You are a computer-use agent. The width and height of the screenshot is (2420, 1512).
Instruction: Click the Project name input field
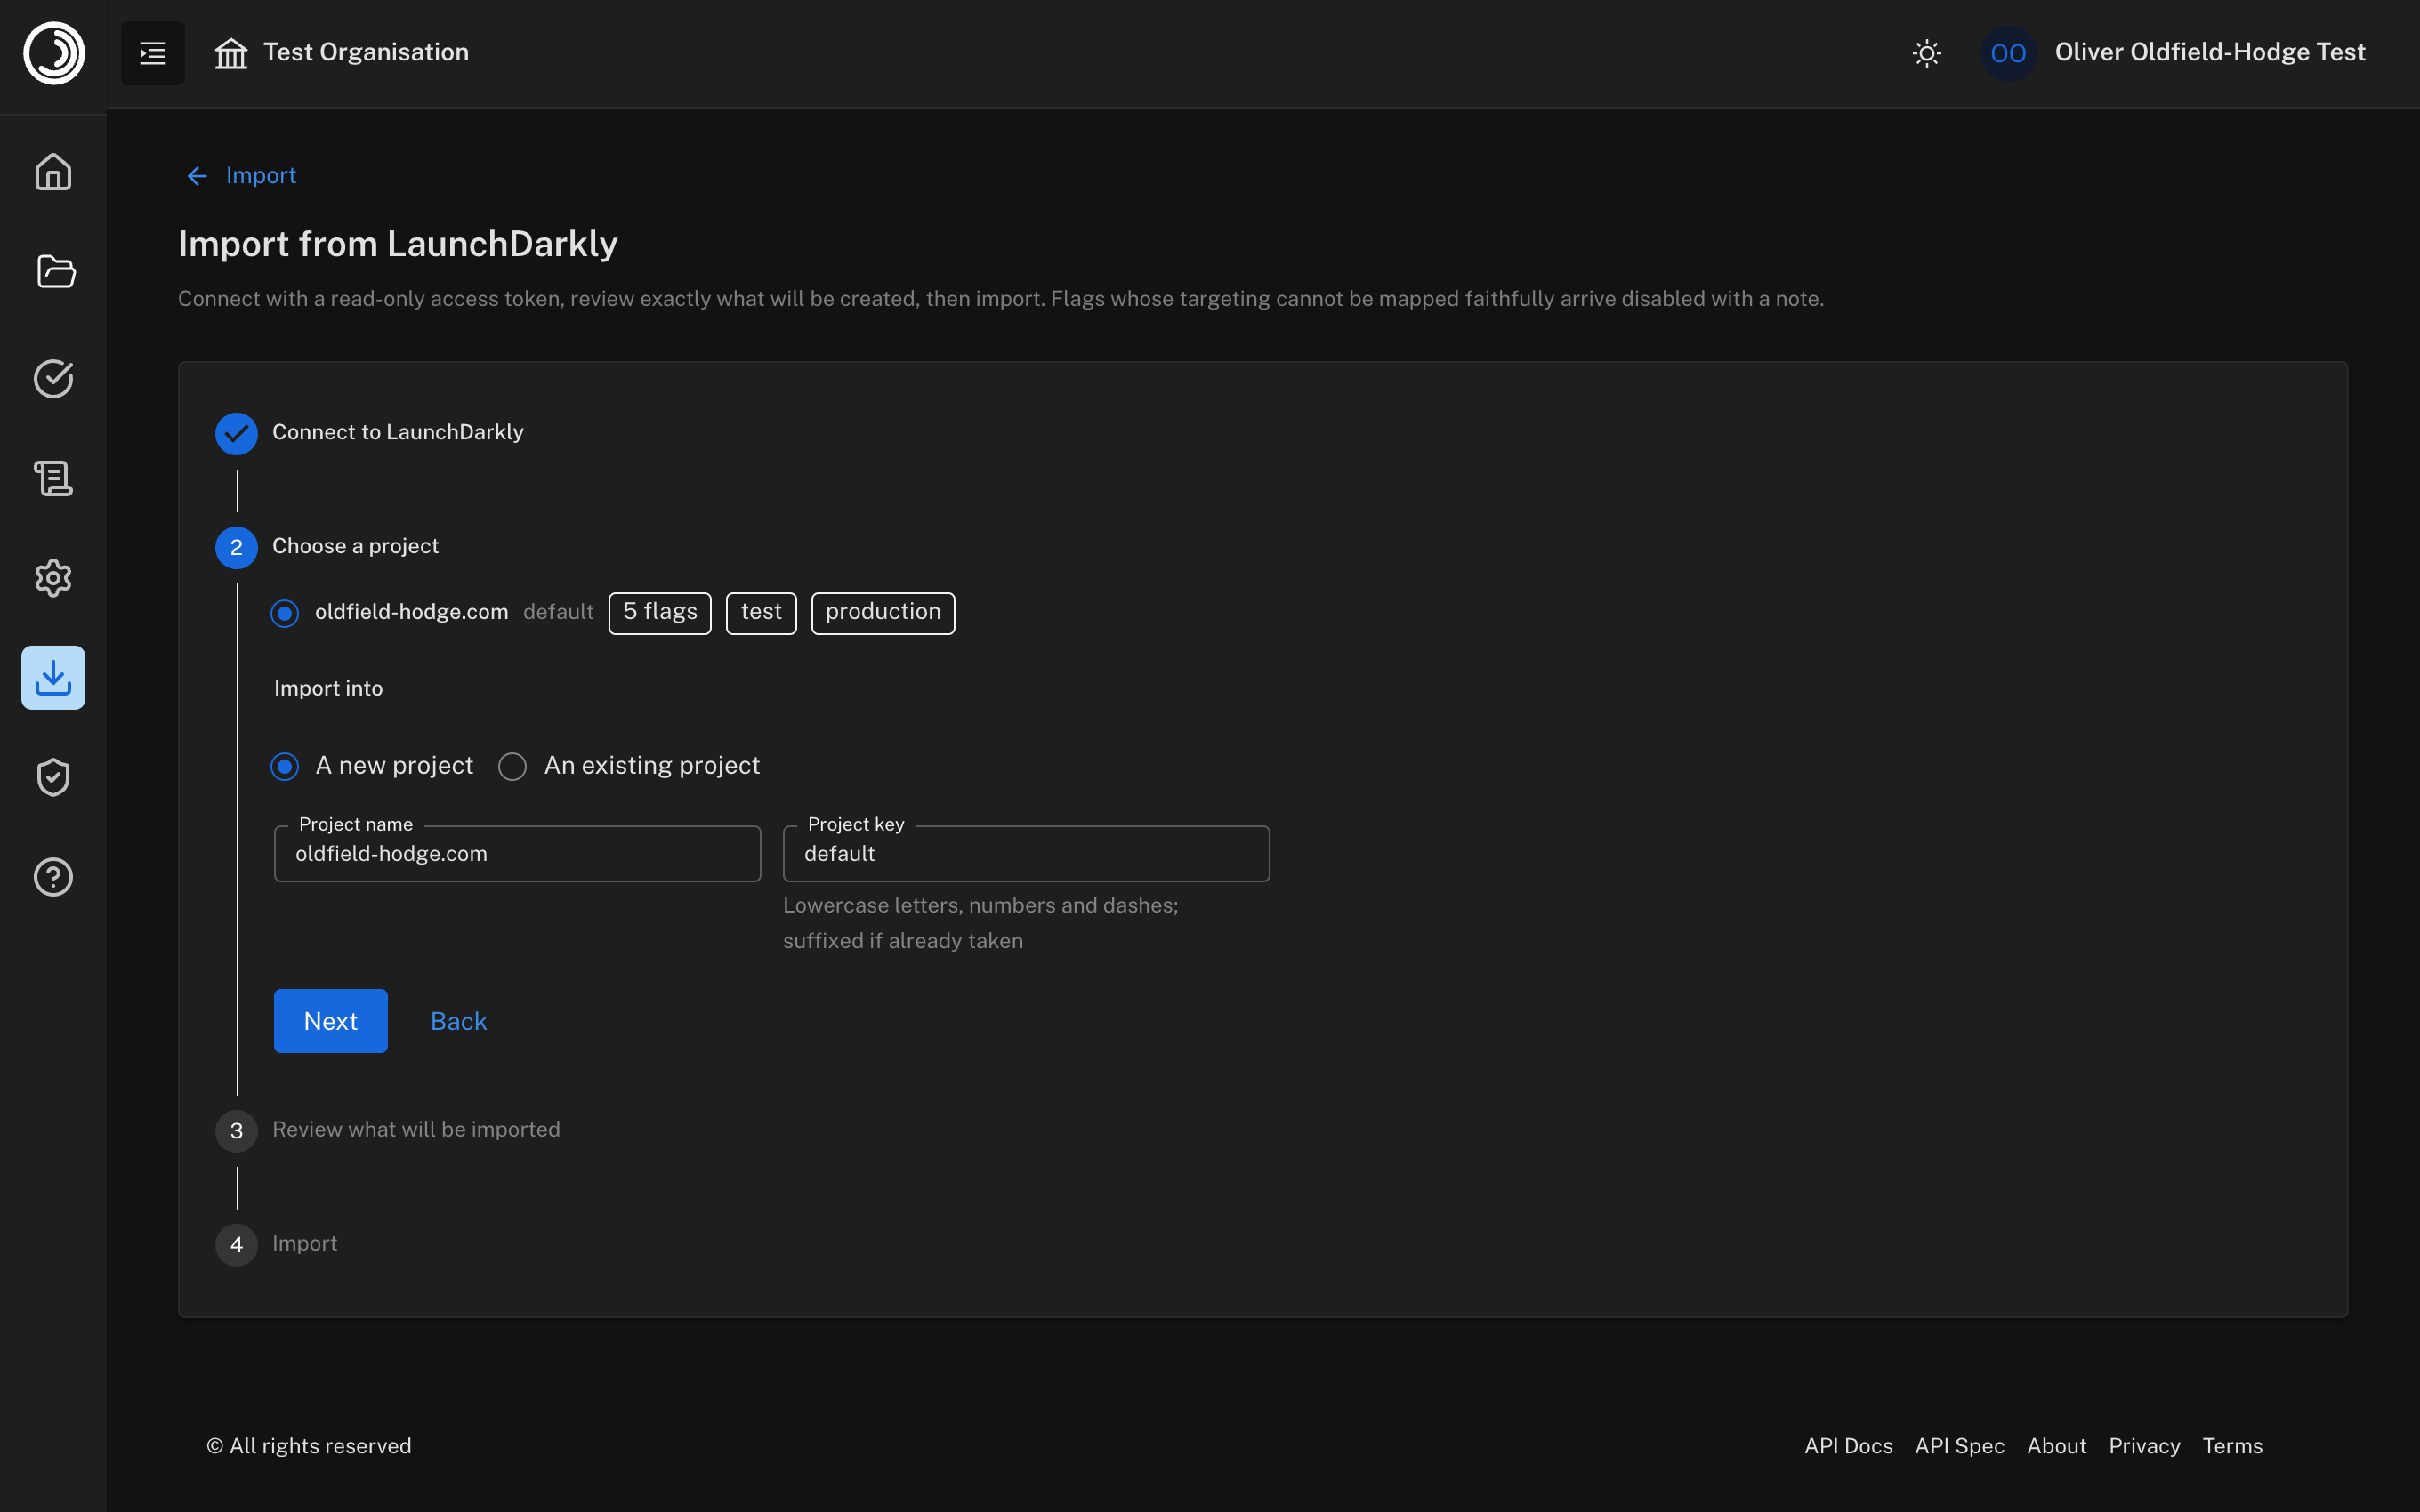click(517, 854)
